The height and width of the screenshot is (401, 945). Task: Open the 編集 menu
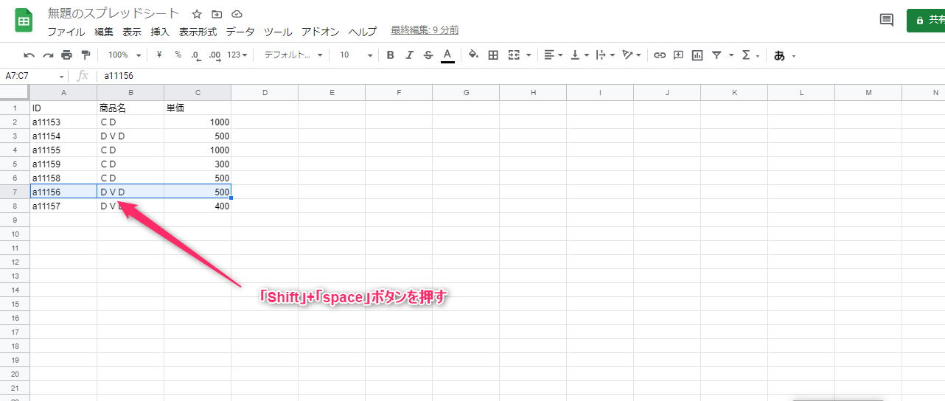[104, 32]
